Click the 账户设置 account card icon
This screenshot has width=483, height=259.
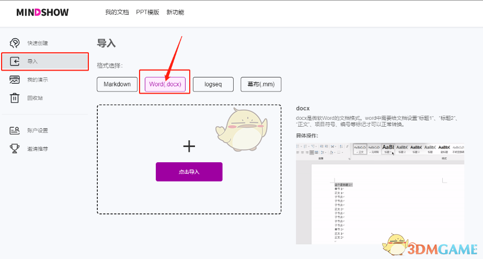15,131
